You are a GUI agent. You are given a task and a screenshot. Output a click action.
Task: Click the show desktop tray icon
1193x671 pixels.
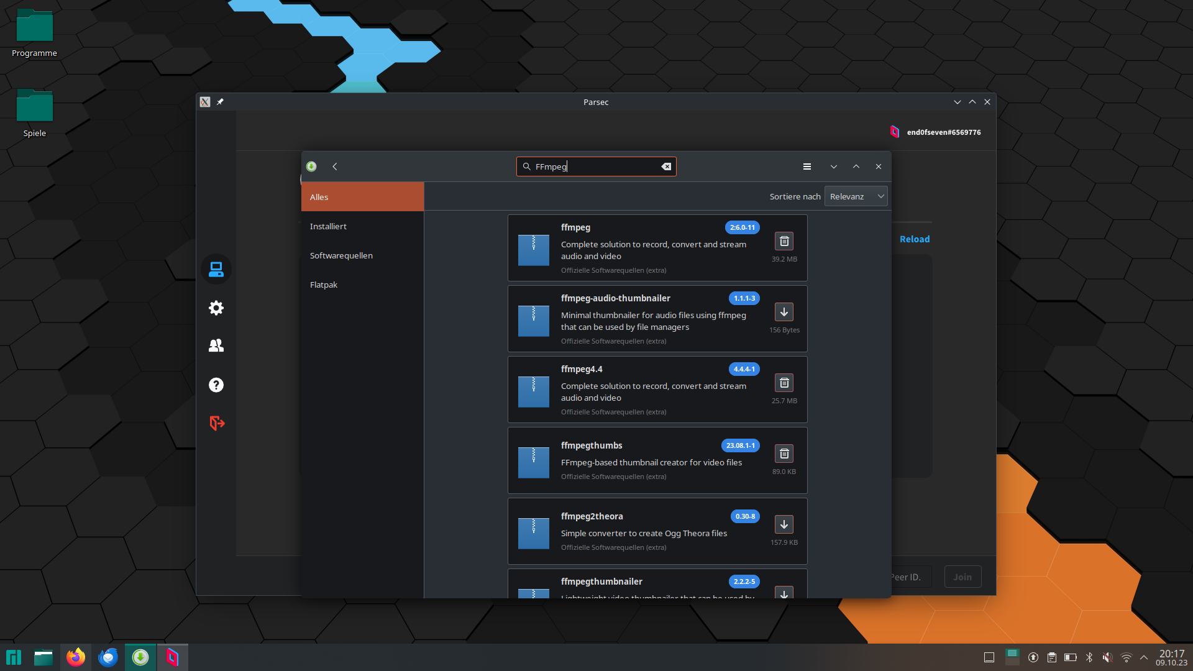989,657
